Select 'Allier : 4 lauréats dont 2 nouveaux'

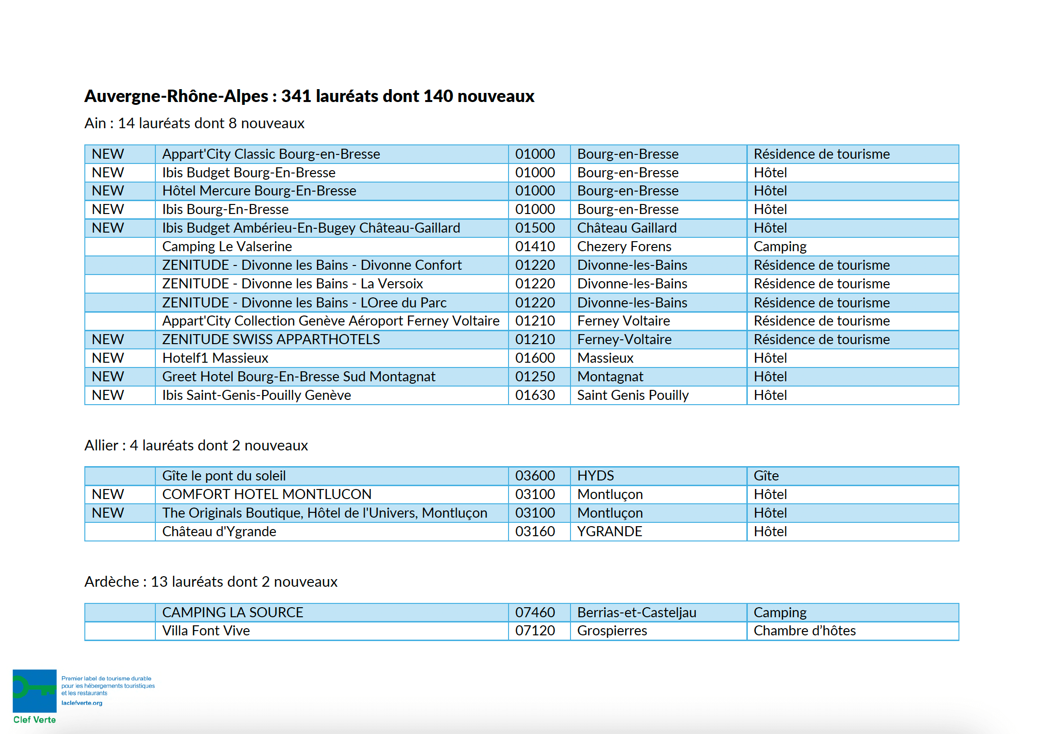pyautogui.click(x=196, y=446)
